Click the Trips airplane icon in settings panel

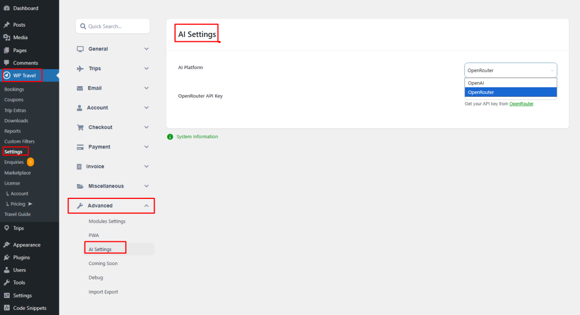(x=80, y=69)
